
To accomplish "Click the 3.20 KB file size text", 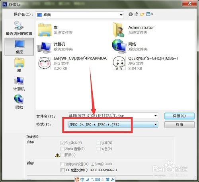I will (60, 68).
